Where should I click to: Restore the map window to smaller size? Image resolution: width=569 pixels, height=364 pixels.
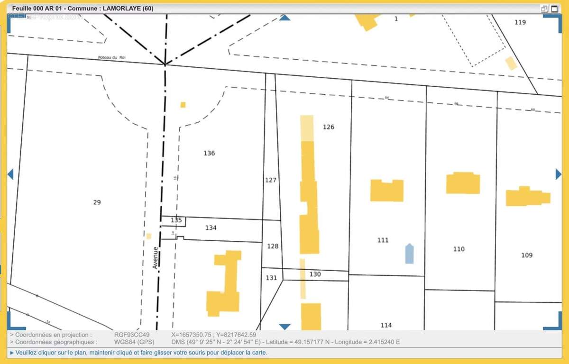544,9
